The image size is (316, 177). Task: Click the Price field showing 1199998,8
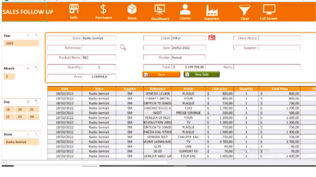click(x=99, y=77)
